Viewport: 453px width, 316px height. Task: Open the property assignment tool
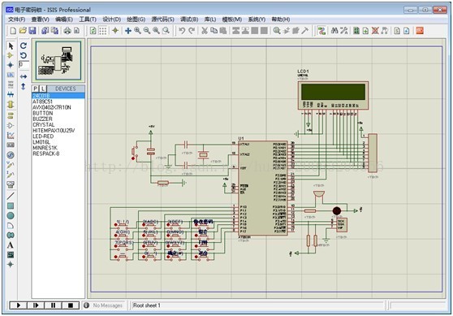click(x=343, y=31)
